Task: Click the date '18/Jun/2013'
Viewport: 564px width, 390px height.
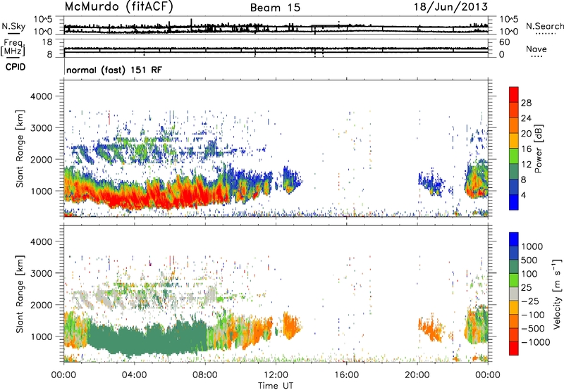Action: point(450,7)
